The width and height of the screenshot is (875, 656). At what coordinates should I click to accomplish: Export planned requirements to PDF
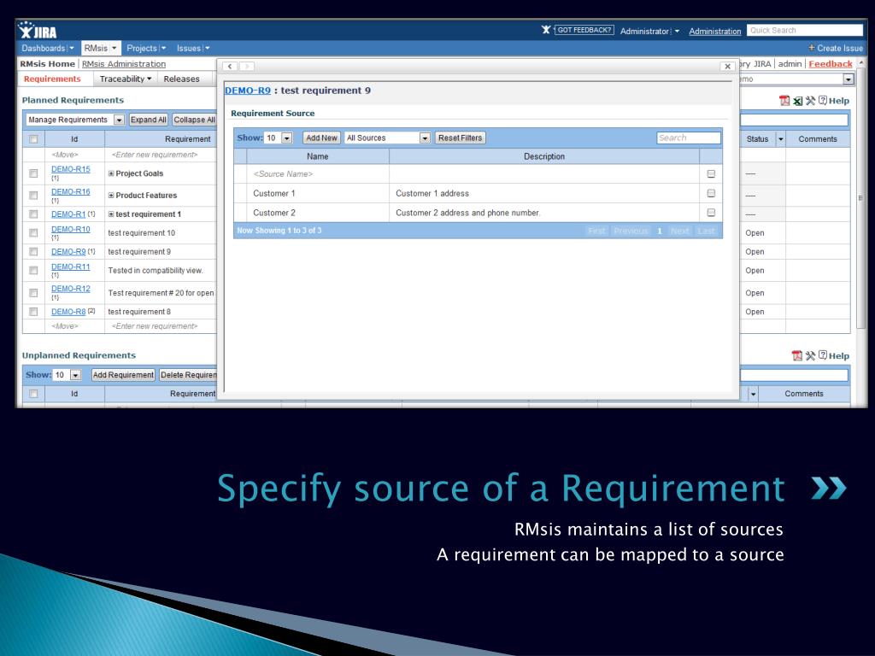point(784,101)
